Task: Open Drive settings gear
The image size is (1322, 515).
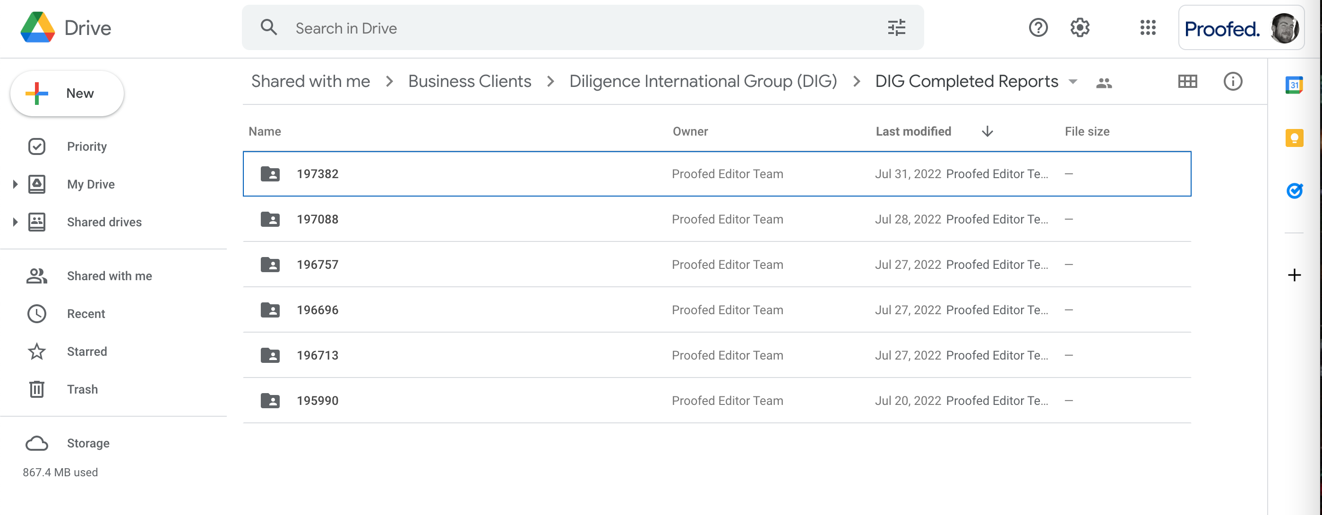Action: tap(1080, 28)
